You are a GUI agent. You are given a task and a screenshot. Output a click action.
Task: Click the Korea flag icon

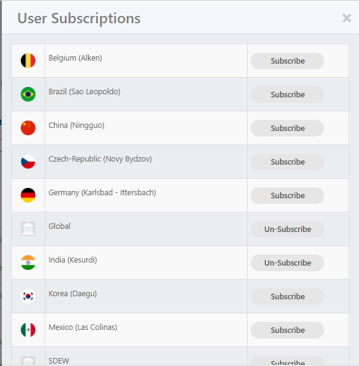pyautogui.click(x=28, y=296)
